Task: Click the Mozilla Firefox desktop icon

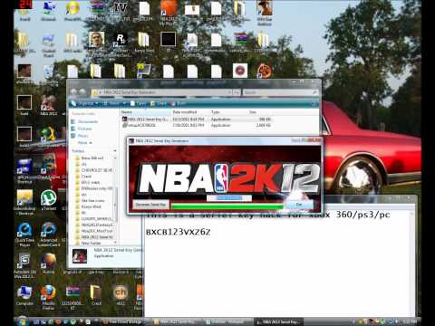Action: tap(48, 296)
